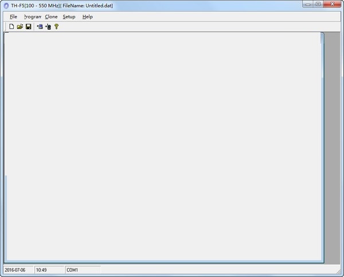The image size is (344, 277).
Task: Open the Clone menu
Action: pyautogui.click(x=51, y=17)
